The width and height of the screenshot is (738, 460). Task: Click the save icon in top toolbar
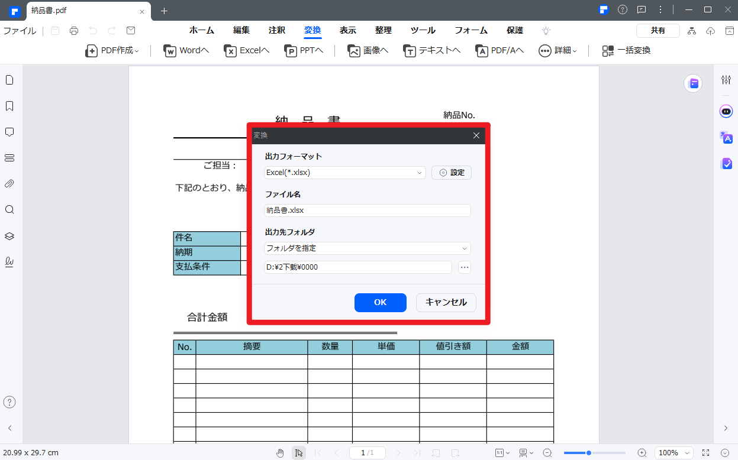coord(55,31)
